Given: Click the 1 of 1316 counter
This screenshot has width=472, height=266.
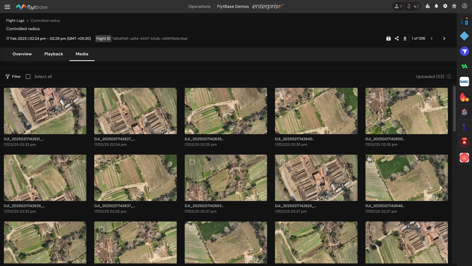Looking at the screenshot, I should pos(418,38).
